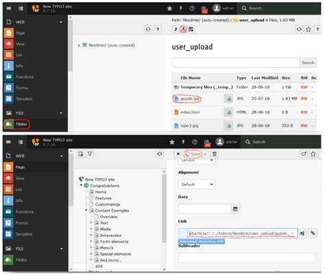
Task: Collapse FILE module group in top screenshot
Action: [x=61, y=113]
